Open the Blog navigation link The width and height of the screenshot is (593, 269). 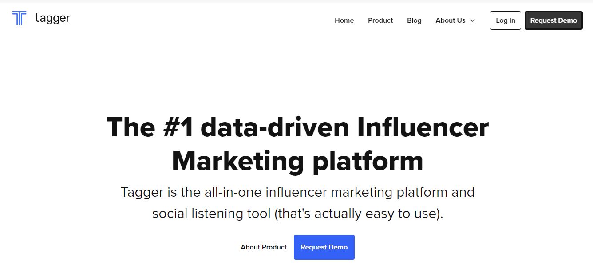pyautogui.click(x=414, y=20)
